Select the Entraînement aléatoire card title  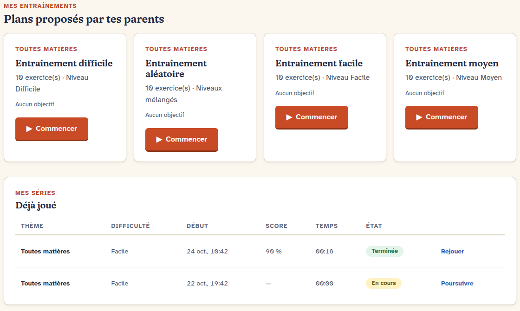pyautogui.click(x=176, y=69)
